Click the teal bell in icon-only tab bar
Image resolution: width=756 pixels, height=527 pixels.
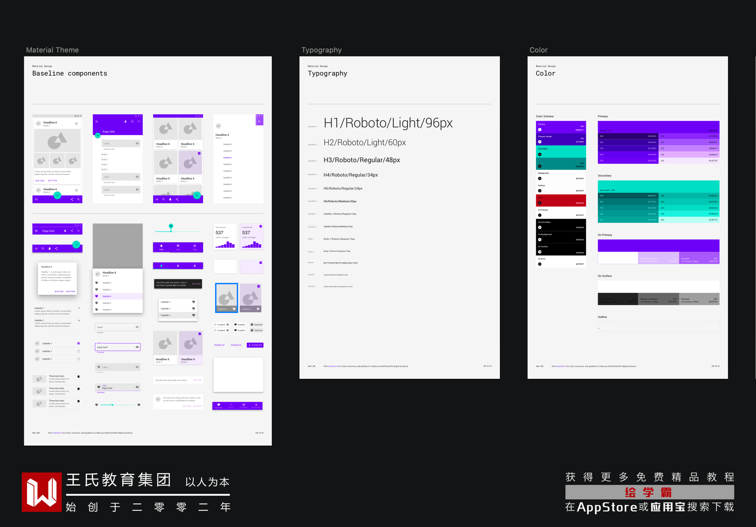(x=161, y=266)
